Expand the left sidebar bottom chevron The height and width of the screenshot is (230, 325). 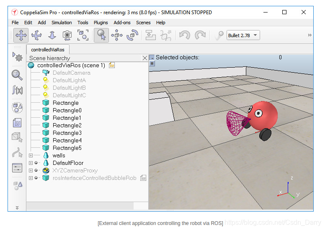[17, 207]
